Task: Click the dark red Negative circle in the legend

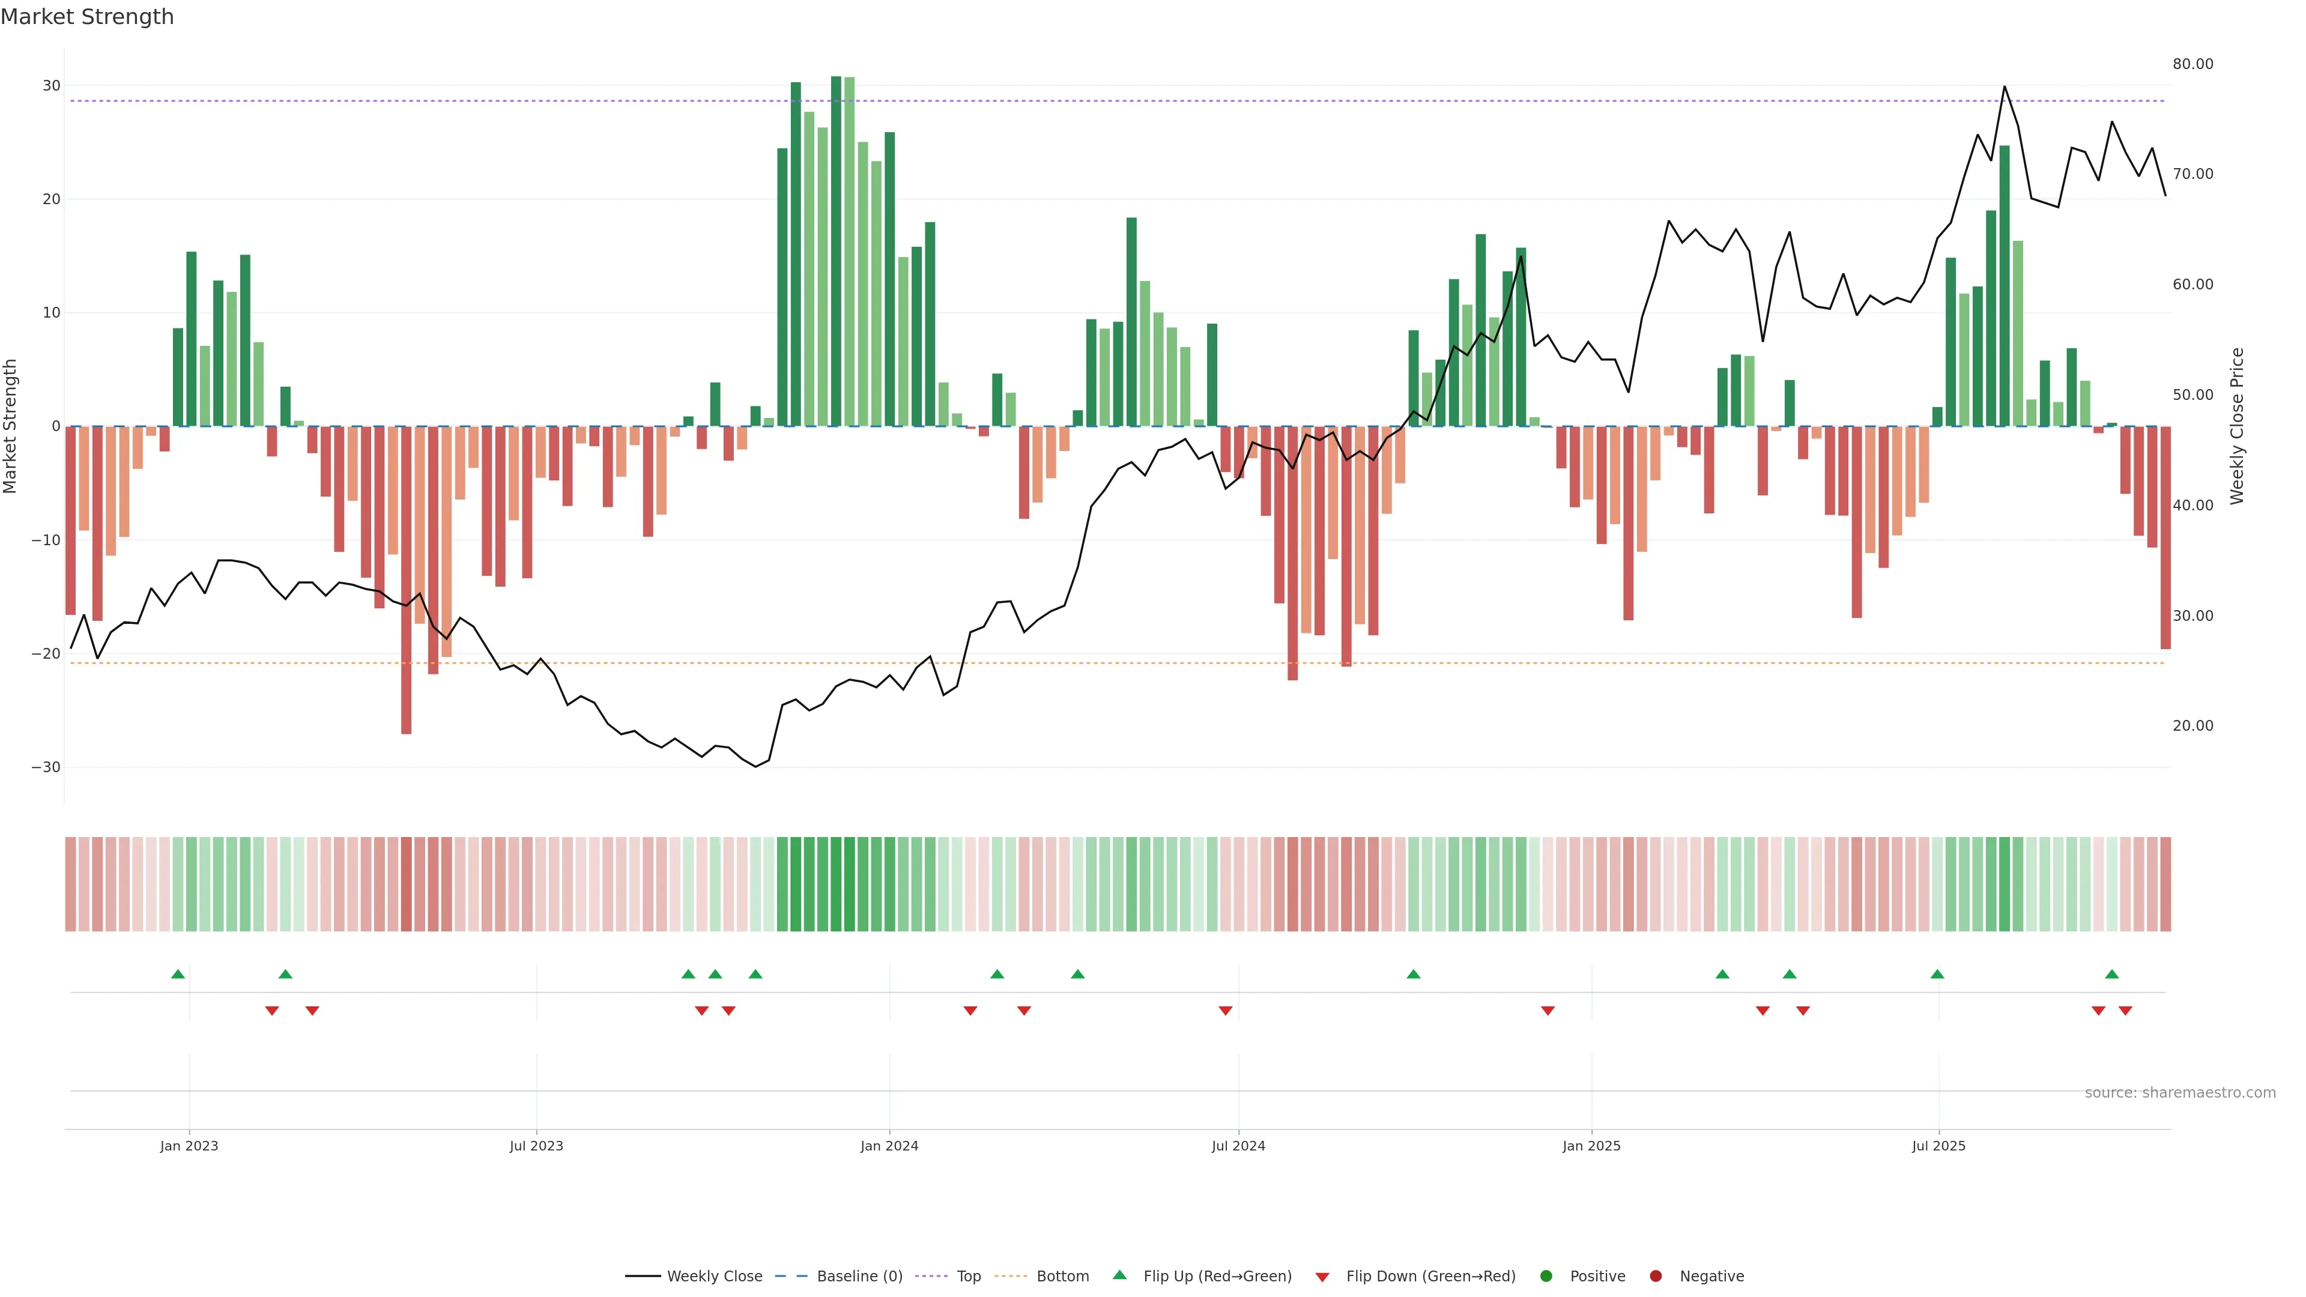Action: click(1655, 1275)
